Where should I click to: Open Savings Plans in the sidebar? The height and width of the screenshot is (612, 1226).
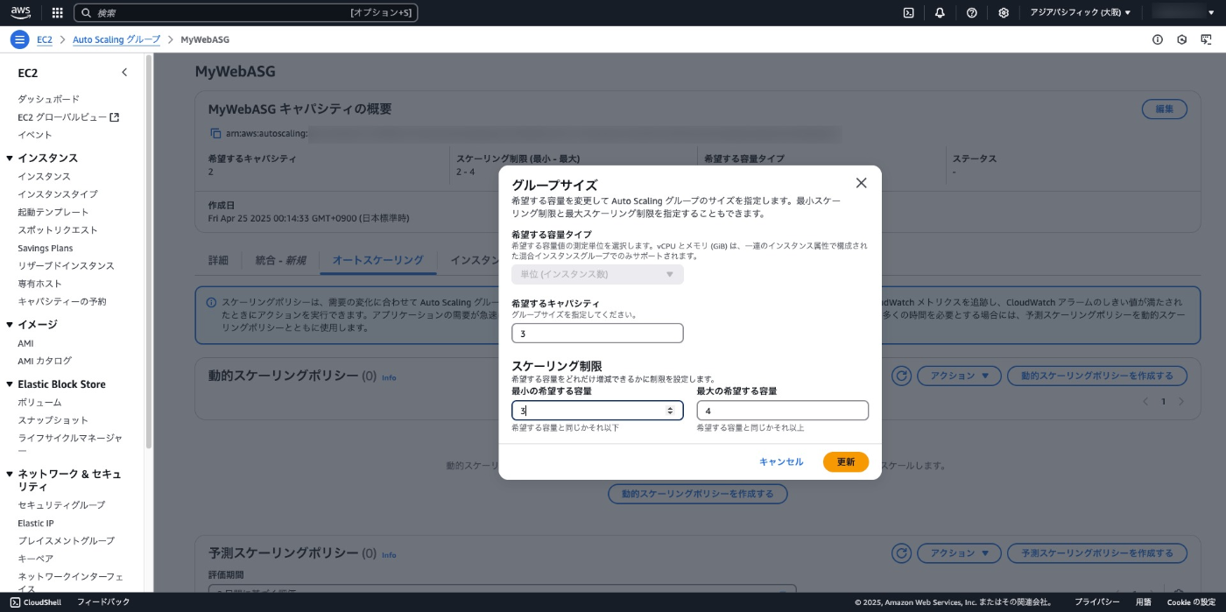[46, 249]
